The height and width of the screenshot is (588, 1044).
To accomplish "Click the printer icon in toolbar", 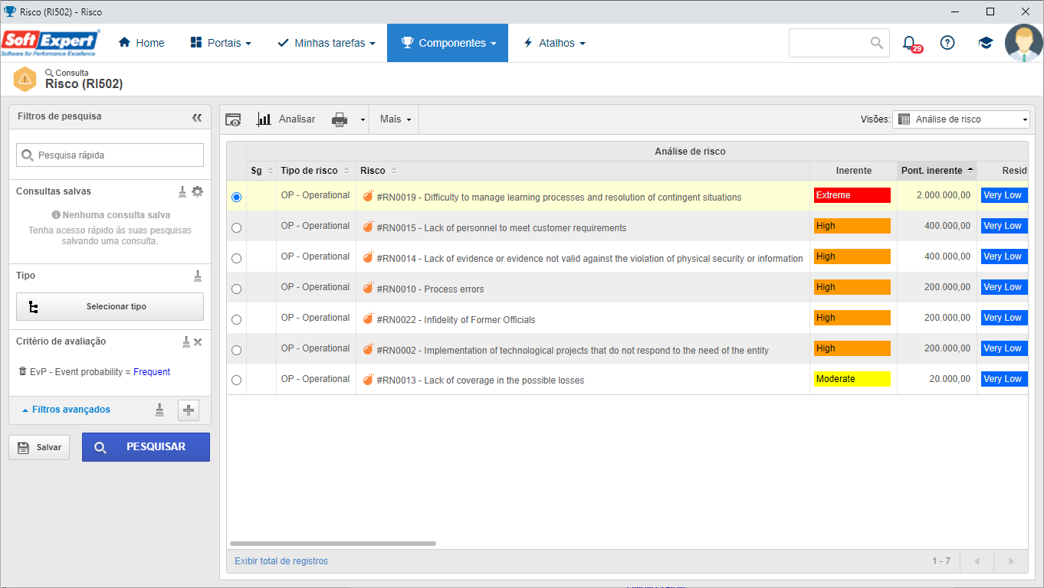I will point(340,119).
